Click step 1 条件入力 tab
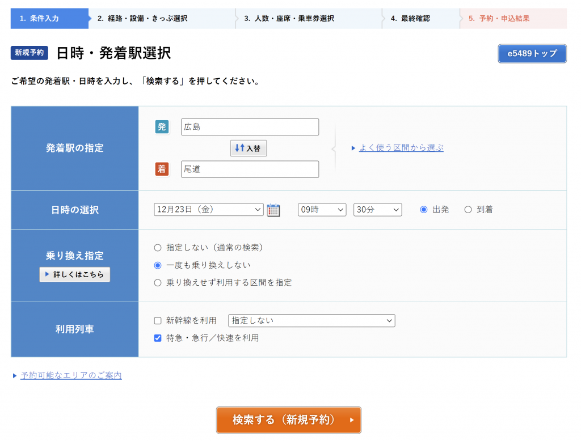The height and width of the screenshot is (441, 581). (x=48, y=18)
